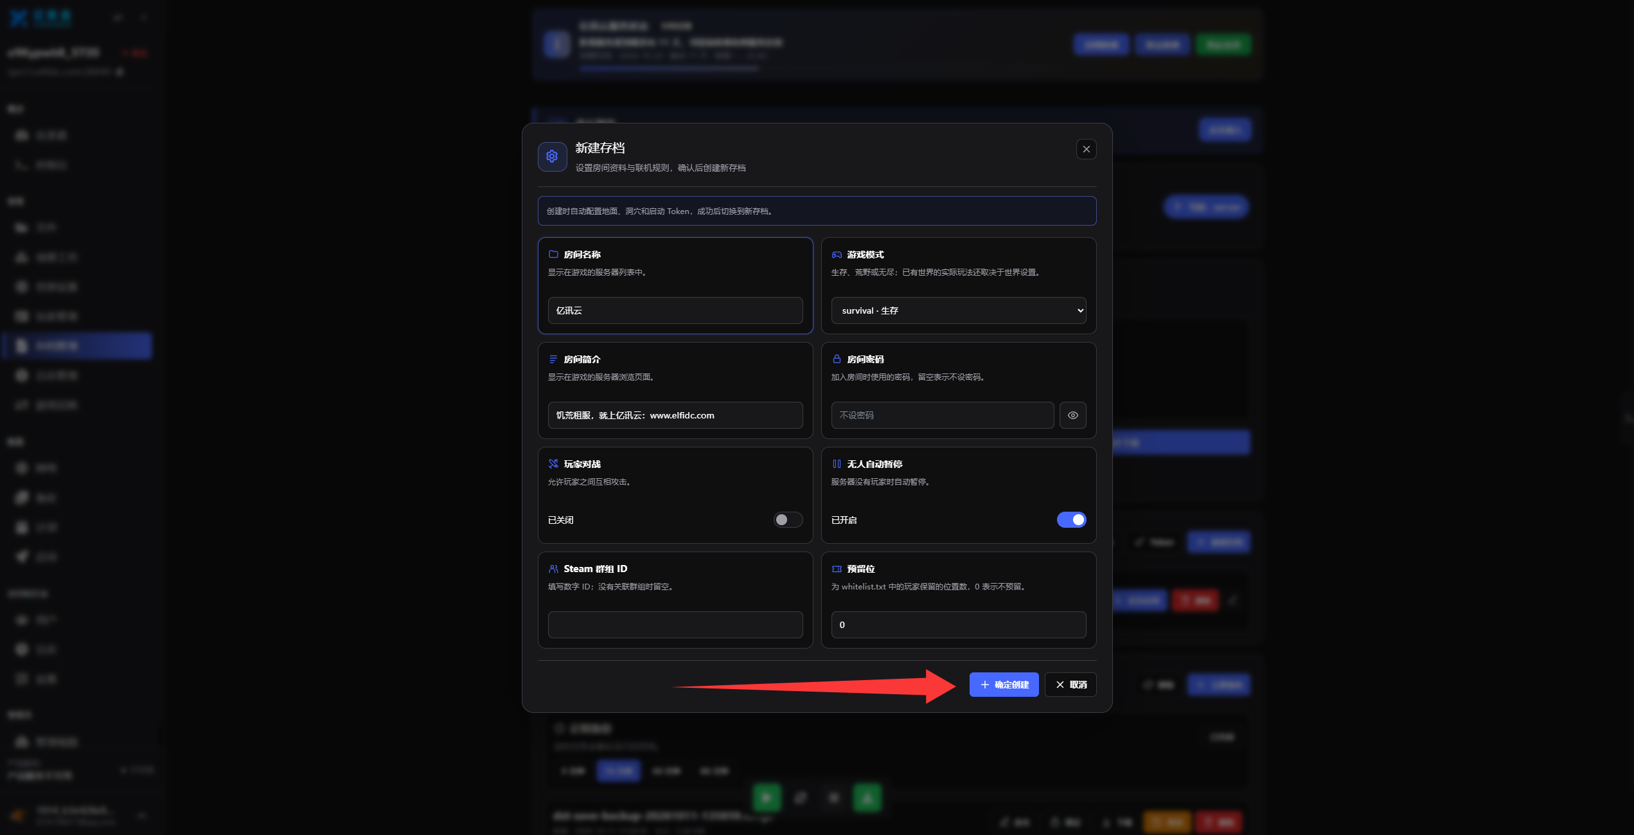This screenshot has width=1634, height=835.
Task: Click the green play button in background
Action: coord(767,798)
